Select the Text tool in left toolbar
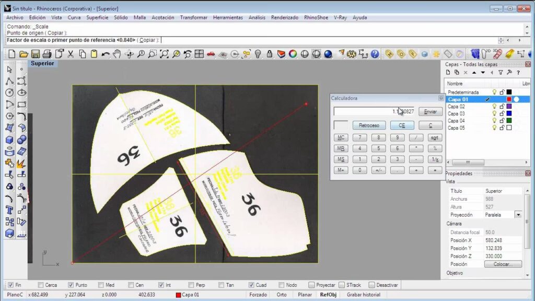The width and height of the screenshot is (535, 301). pos(9,210)
